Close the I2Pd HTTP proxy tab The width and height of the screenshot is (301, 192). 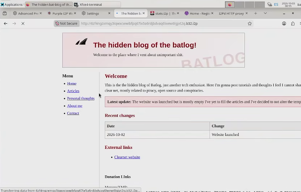click(247, 13)
